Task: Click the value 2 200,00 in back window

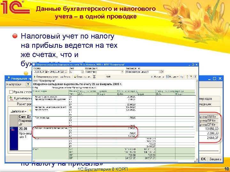Action: pyautogui.click(x=212, y=133)
